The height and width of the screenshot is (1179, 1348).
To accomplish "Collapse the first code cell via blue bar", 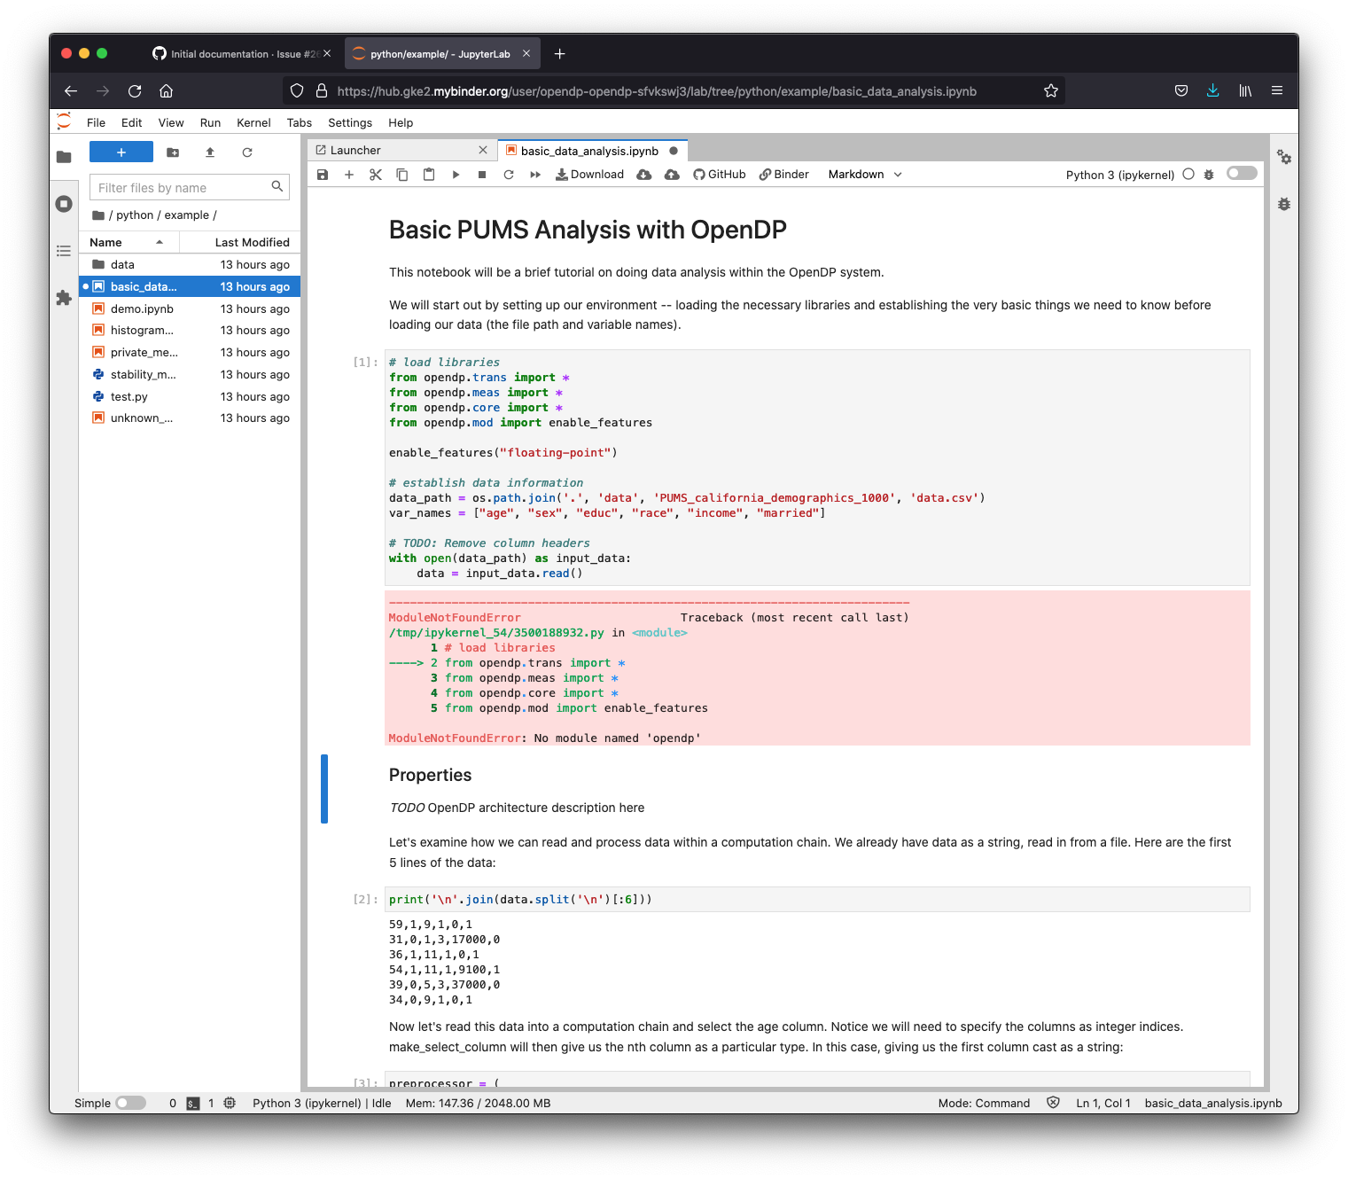I will (324, 789).
